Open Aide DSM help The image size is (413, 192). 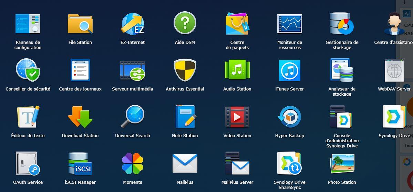185,23
